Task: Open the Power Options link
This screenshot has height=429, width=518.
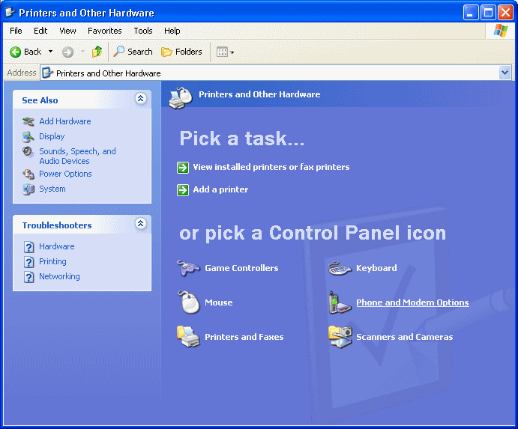Action: tap(65, 174)
